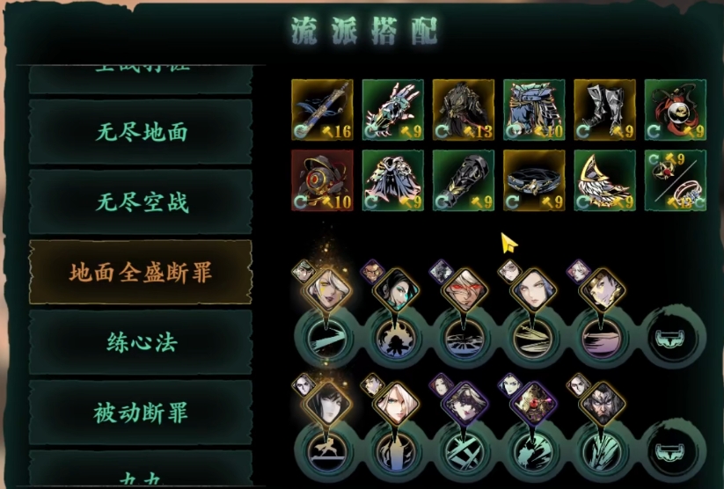
Task: Select the silver boots equipment slot
Action: coord(604,109)
